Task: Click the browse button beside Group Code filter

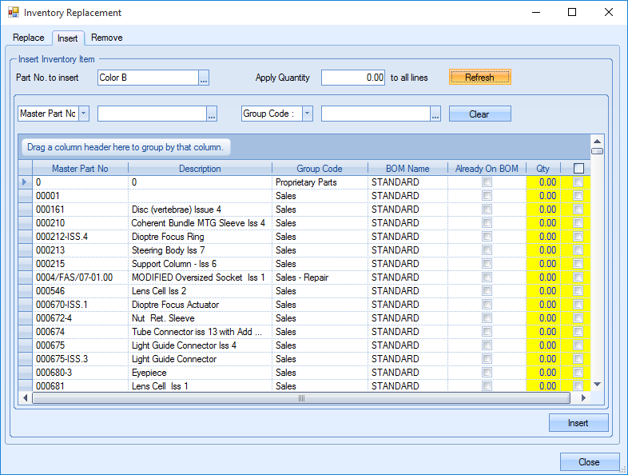Action: 435,114
